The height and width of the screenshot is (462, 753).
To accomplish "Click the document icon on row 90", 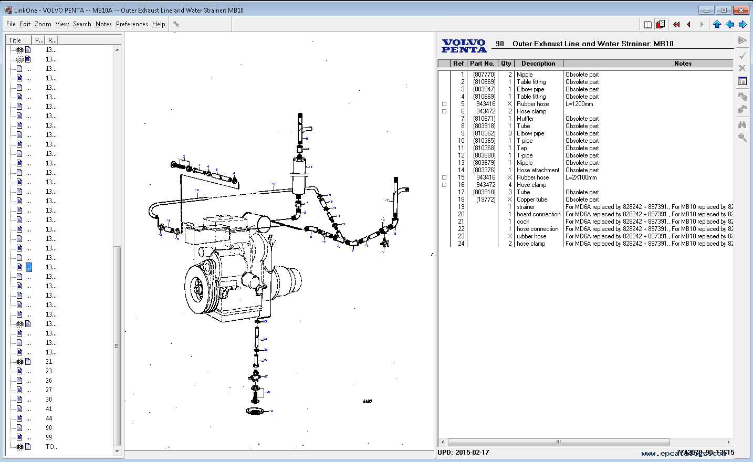I will 19,428.
